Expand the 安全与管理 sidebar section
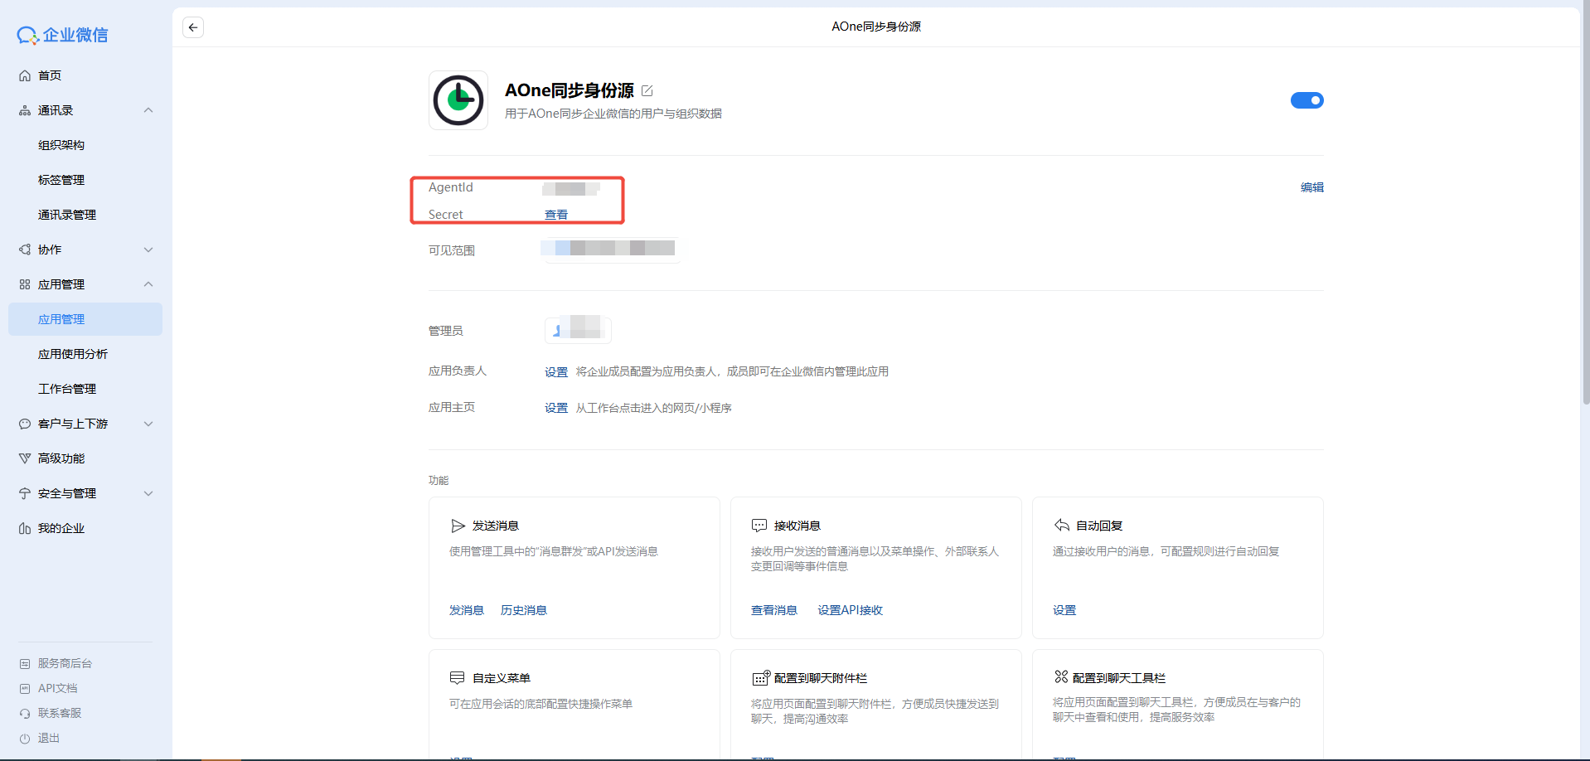Screen dimensions: 1590x761 [x=148, y=493]
